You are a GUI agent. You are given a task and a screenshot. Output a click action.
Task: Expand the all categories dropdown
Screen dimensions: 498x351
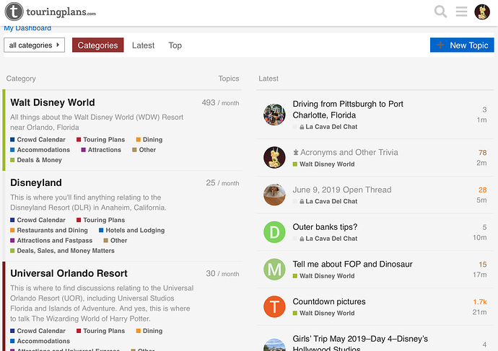(x=35, y=45)
